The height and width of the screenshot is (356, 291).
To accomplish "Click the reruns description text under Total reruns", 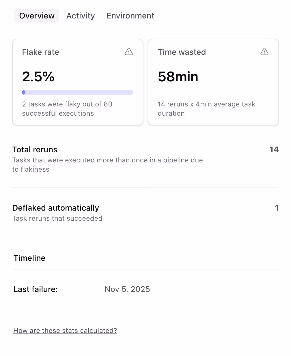I will (107, 164).
